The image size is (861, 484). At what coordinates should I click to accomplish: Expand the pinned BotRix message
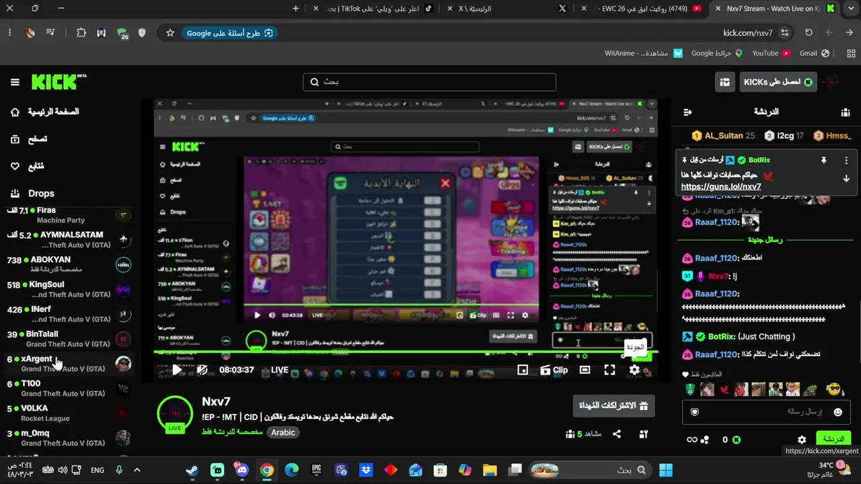tap(846, 179)
